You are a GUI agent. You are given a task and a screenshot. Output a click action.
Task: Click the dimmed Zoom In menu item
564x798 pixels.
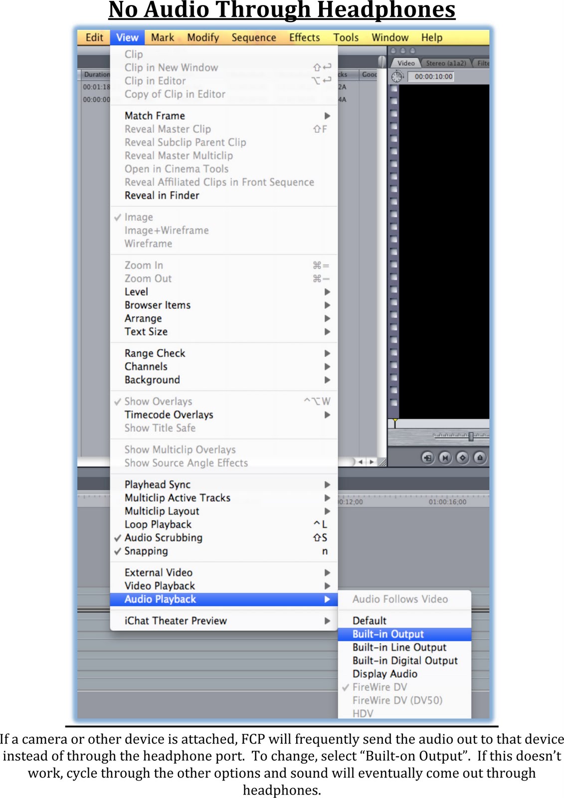(223, 265)
